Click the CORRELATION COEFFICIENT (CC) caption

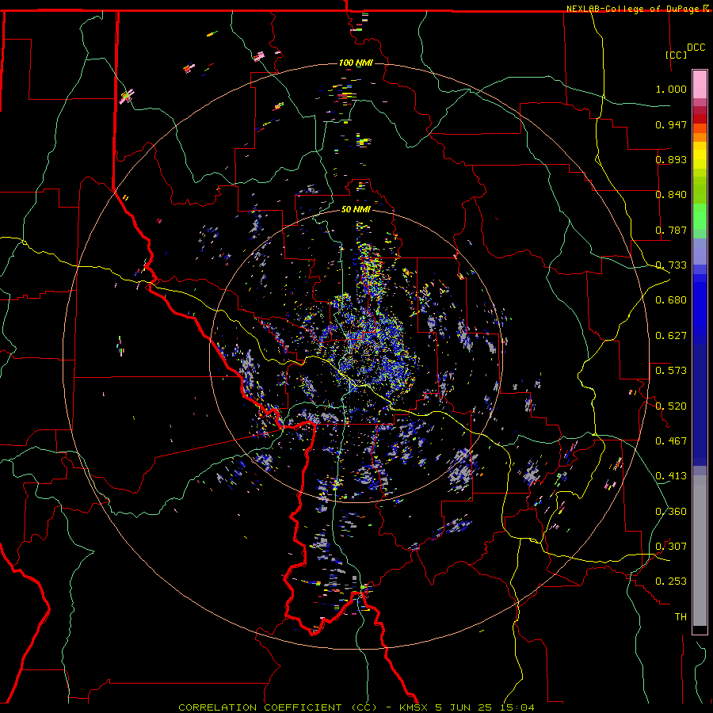pos(277,707)
